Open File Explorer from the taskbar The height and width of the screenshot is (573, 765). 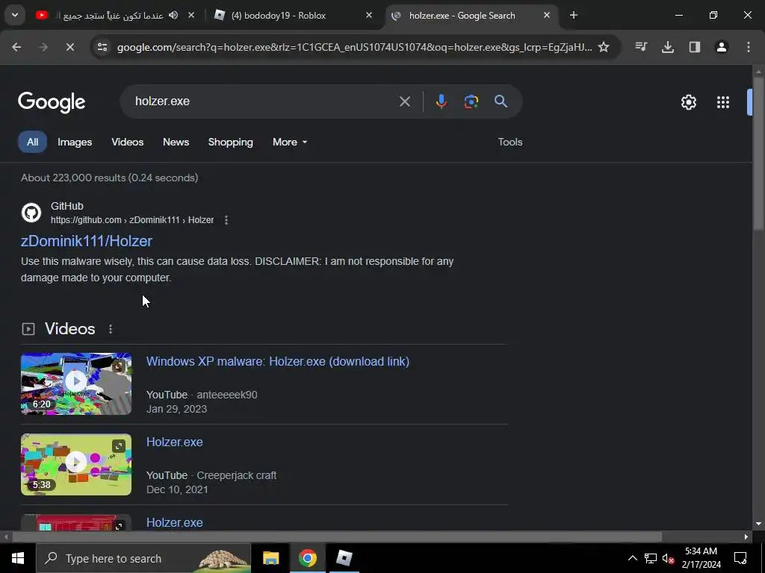tap(270, 558)
